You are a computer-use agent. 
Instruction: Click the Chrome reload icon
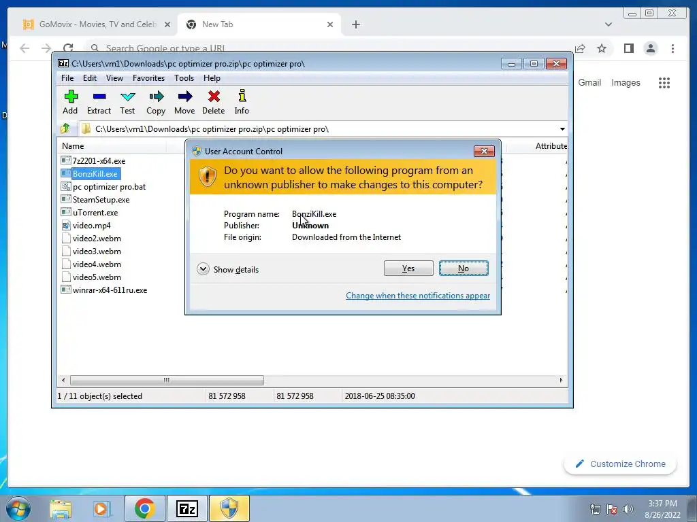(68, 48)
